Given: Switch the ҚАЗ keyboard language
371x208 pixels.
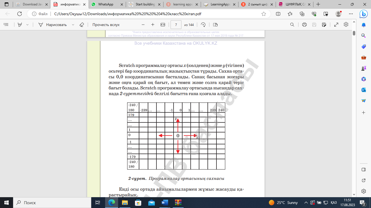Looking at the screenshot, I should point(334,203).
